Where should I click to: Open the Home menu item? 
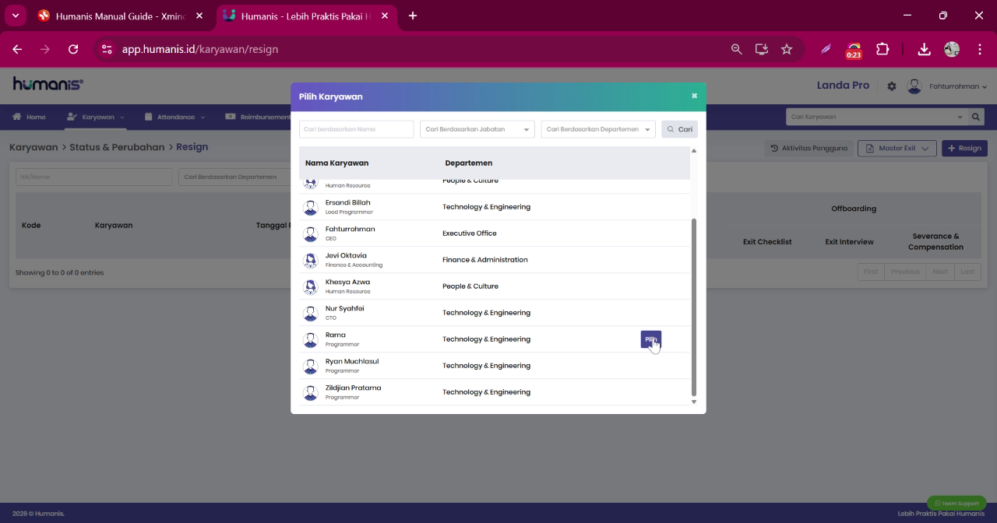pos(29,117)
